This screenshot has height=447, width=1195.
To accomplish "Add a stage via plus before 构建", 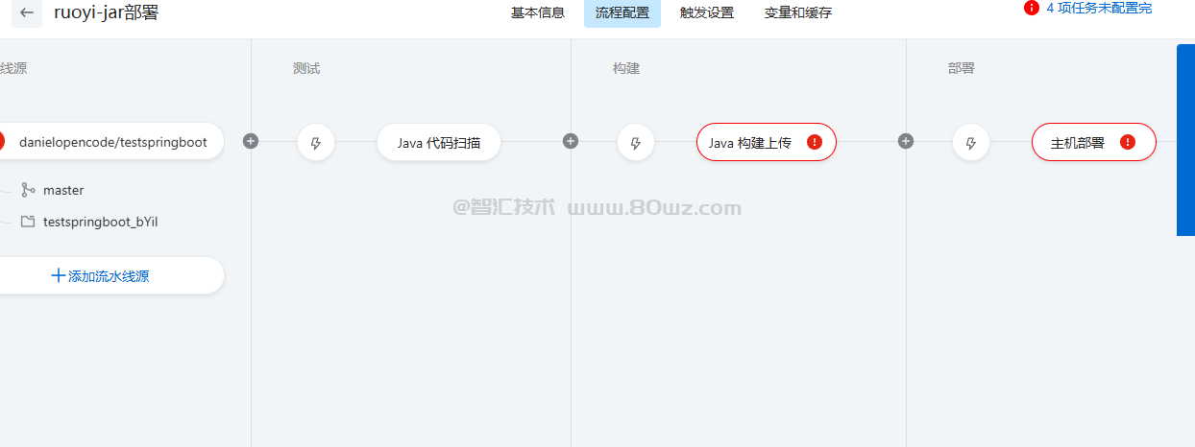I will [571, 141].
